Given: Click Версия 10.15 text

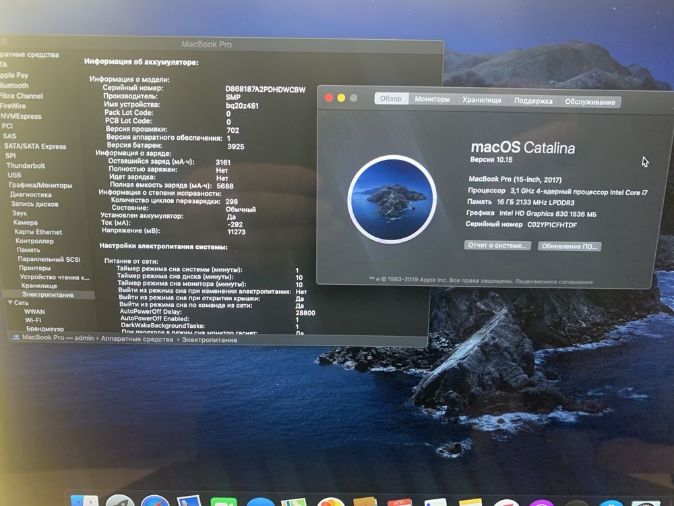Looking at the screenshot, I should pyautogui.click(x=491, y=159).
